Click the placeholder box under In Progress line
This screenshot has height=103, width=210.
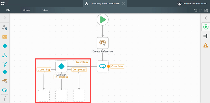coord(61,95)
